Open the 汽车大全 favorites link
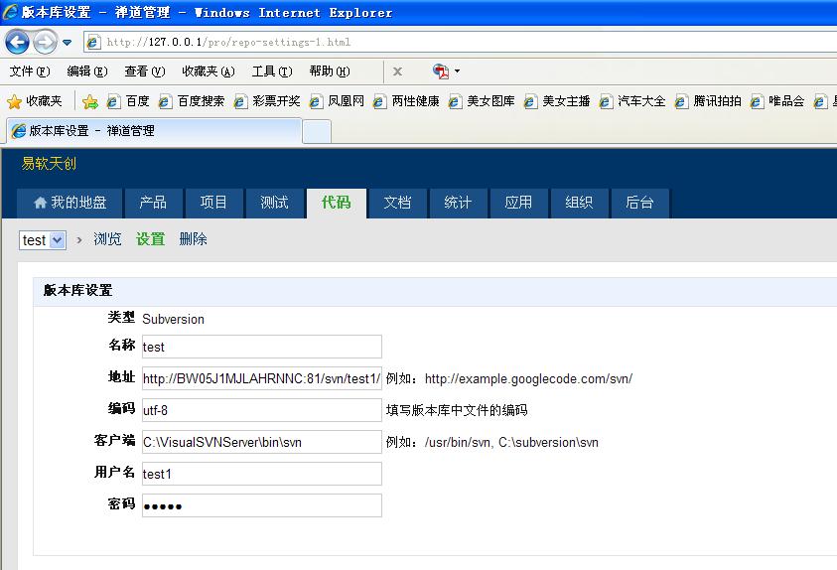The height and width of the screenshot is (570, 837). 632,101
